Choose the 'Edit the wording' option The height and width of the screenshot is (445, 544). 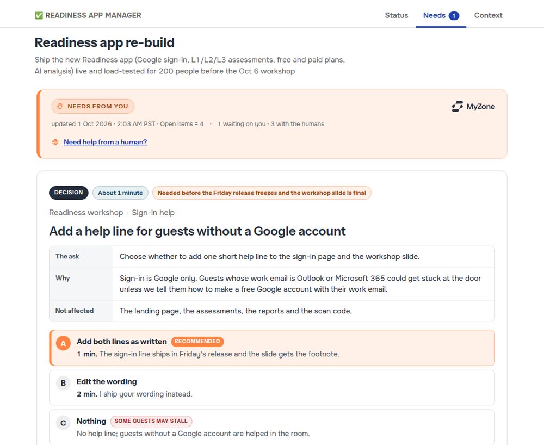click(x=272, y=387)
